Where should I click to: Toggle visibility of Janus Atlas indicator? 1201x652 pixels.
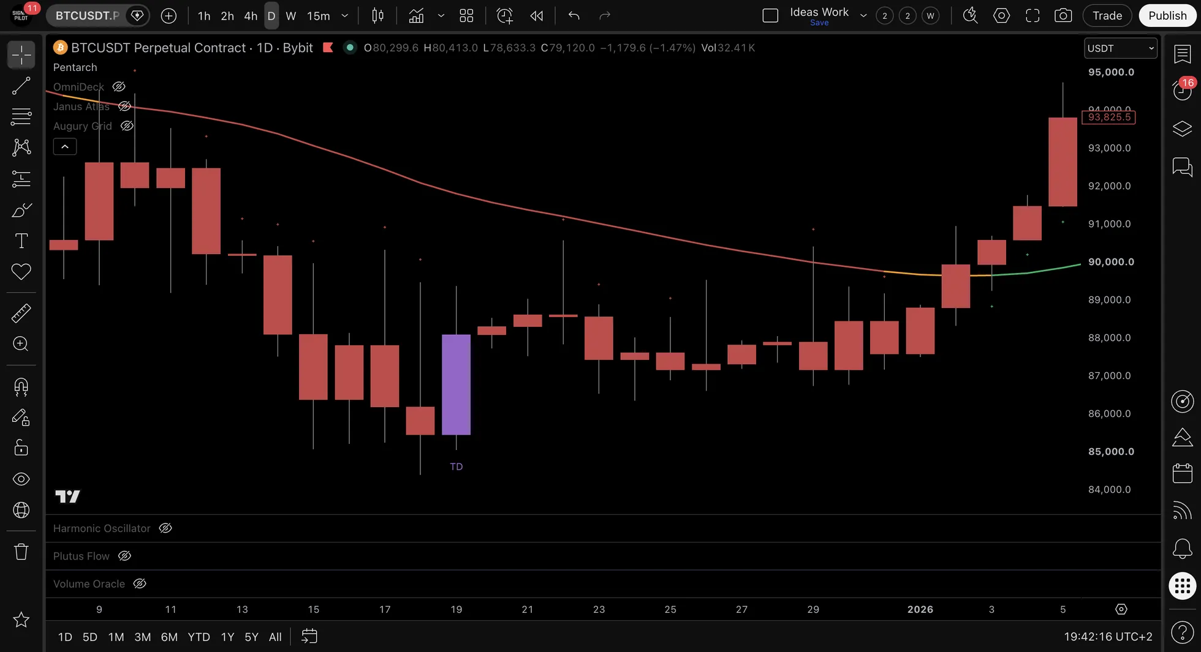pos(124,107)
